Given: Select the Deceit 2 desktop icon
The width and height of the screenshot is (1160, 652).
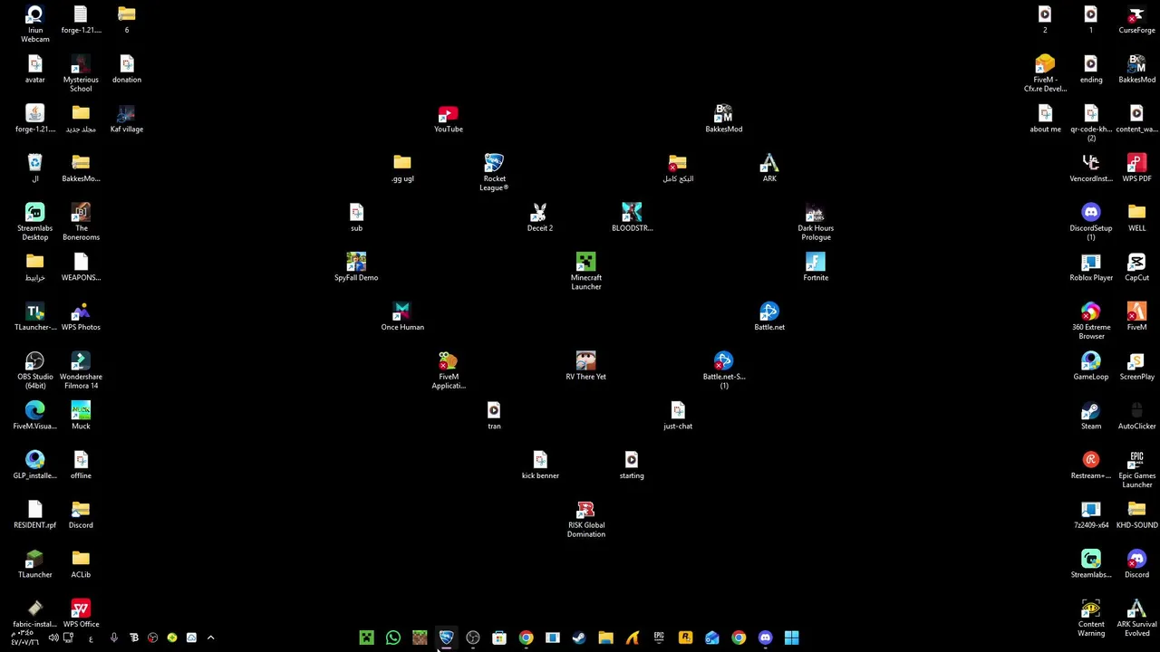Looking at the screenshot, I should [x=539, y=217].
